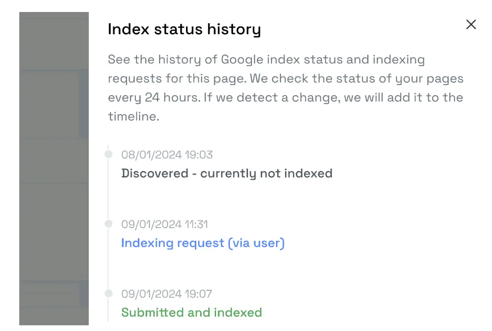The height and width of the screenshot is (331, 492).
Task: Select the topmost circle on the vertical timeline
Action: pos(108,153)
